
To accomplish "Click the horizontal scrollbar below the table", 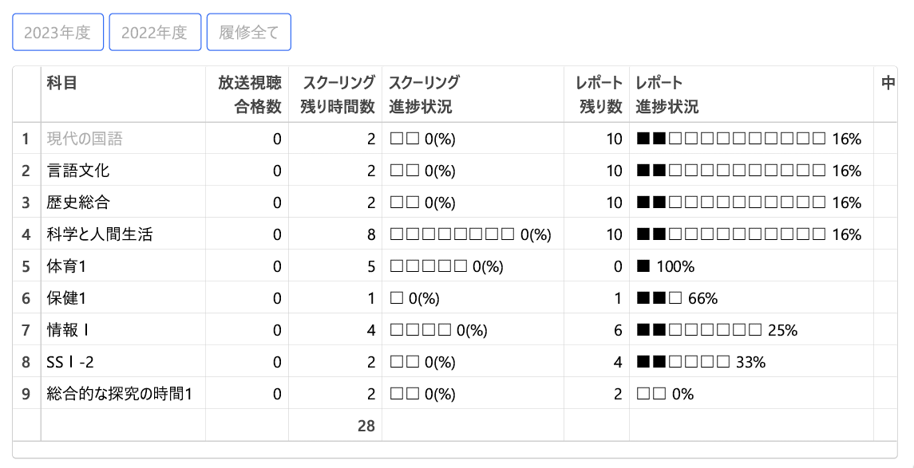I will (455, 450).
